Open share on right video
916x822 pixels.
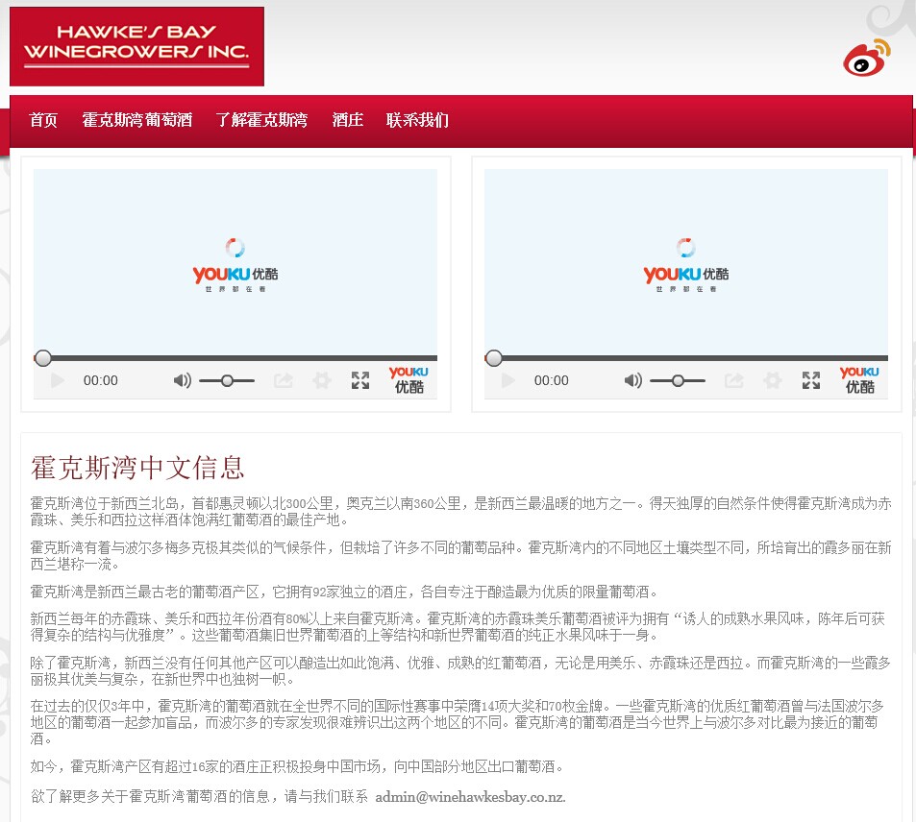tap(734, 381)
